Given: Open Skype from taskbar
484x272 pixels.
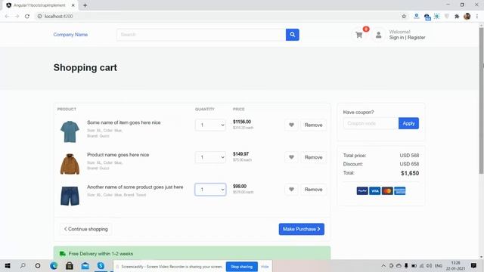Looking at the screenshot, I should [x=101, y=266].
